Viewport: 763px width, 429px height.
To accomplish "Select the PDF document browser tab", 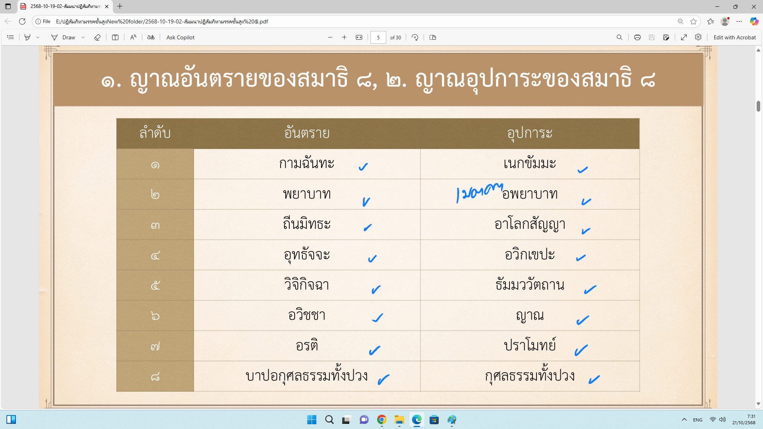I will (x=64, y=6).
